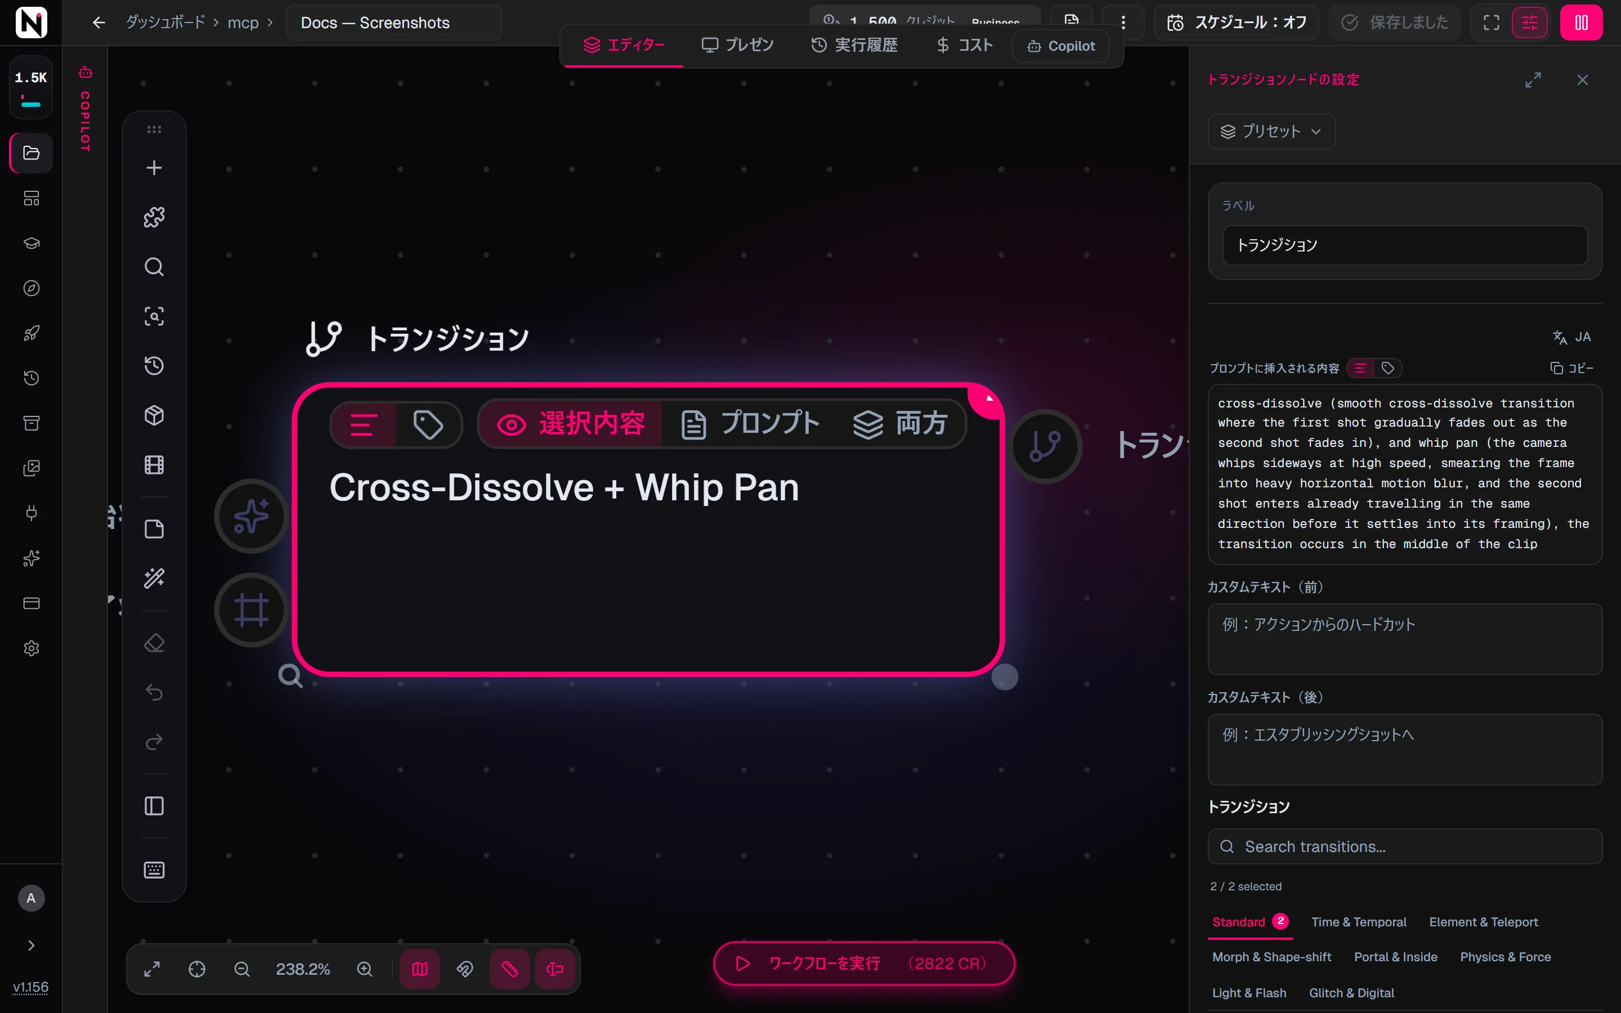
Task: Click the Copilot button in top bar
Action: [x=1061, y=46]
